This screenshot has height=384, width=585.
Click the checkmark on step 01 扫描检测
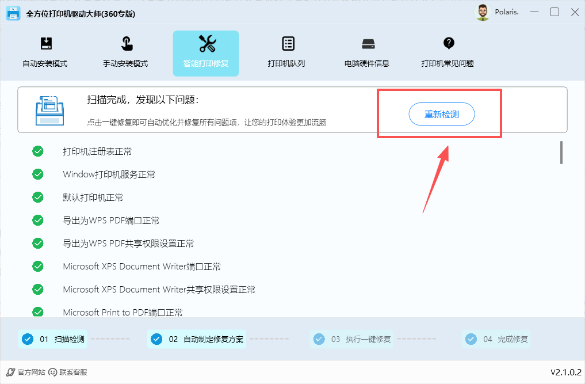point(28,339)
